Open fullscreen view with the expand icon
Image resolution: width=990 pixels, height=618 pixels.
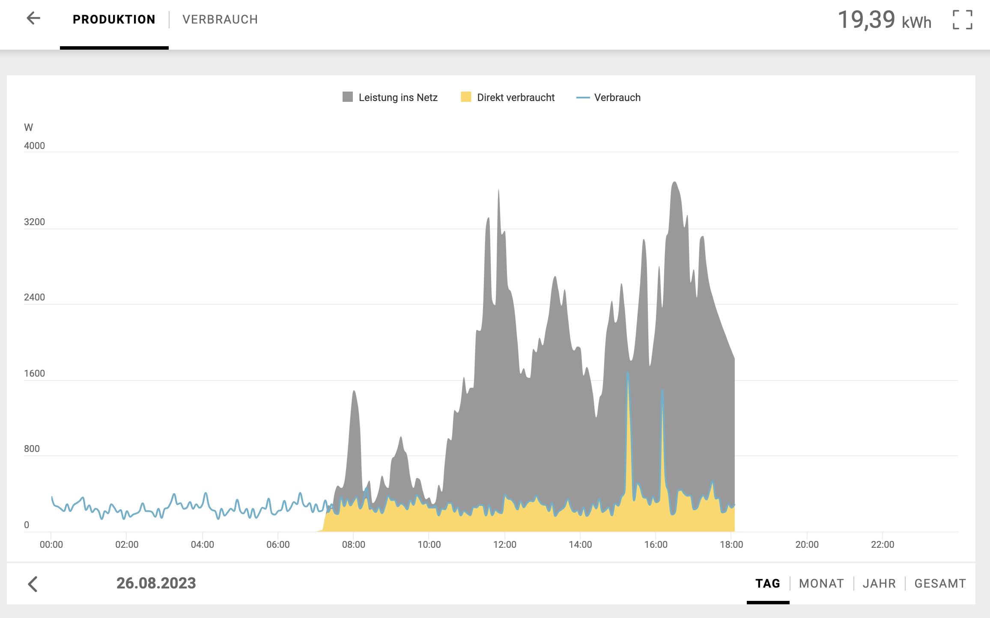[x=963, y=20]
